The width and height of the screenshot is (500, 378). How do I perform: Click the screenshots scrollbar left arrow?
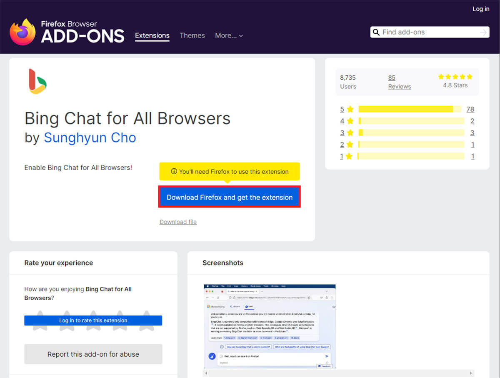point(206,373)
